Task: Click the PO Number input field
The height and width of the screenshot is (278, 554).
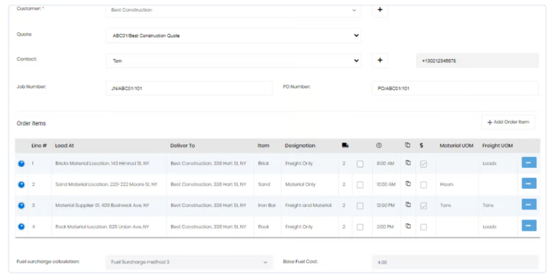Action: pyautogui.click(x=454, y=89)
